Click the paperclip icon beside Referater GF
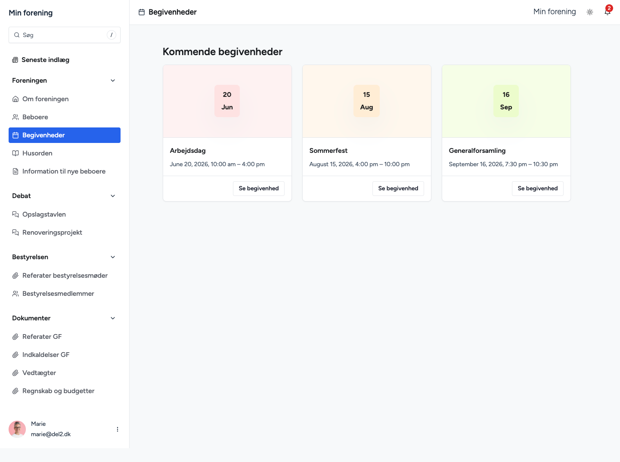620x462 pixels. click(15, 337)
